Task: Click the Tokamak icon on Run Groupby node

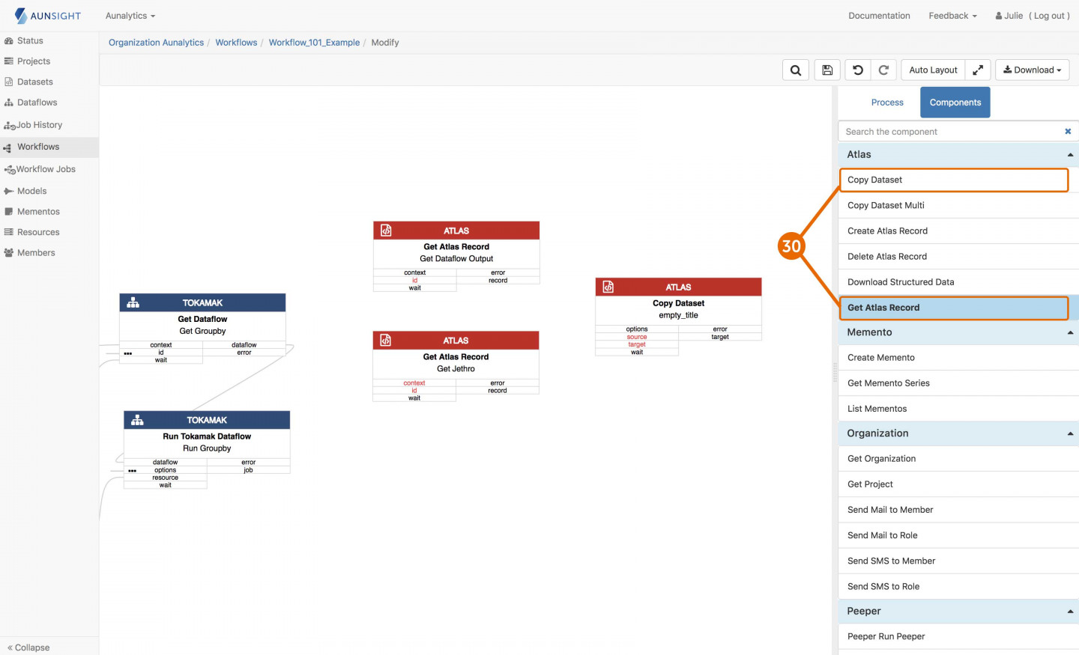Action: tap(138, 421)
